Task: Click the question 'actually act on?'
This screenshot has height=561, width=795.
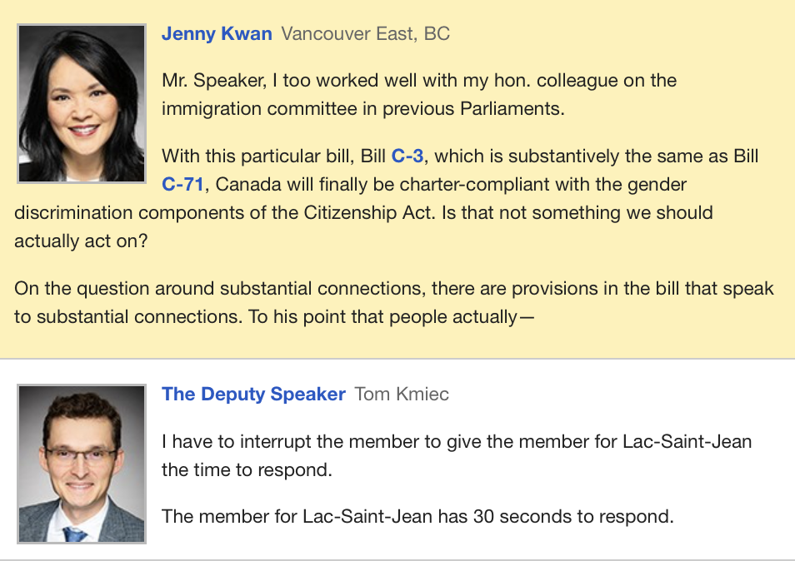Action: click(81, 241)
